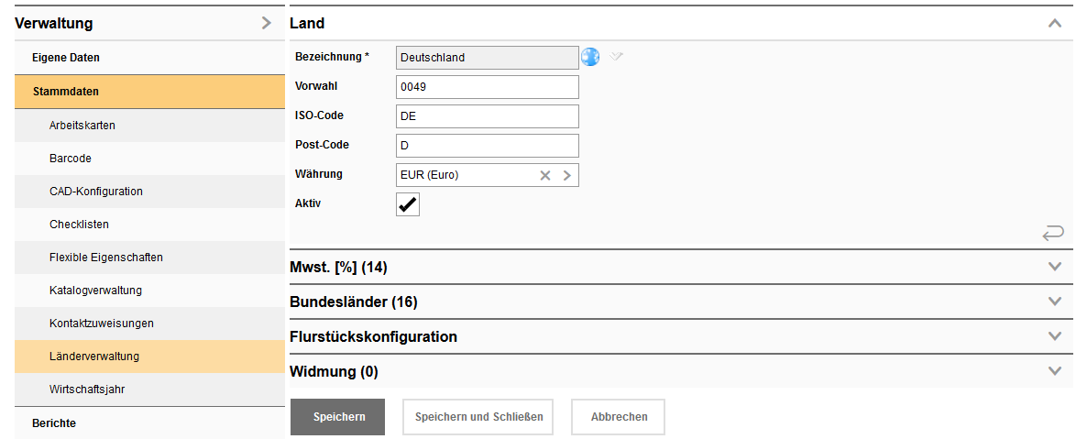The width and height of the screenshot is (1087, 439).
Task: Click the faded double-chevron icon after the globe
Action: tap(616, 56)
